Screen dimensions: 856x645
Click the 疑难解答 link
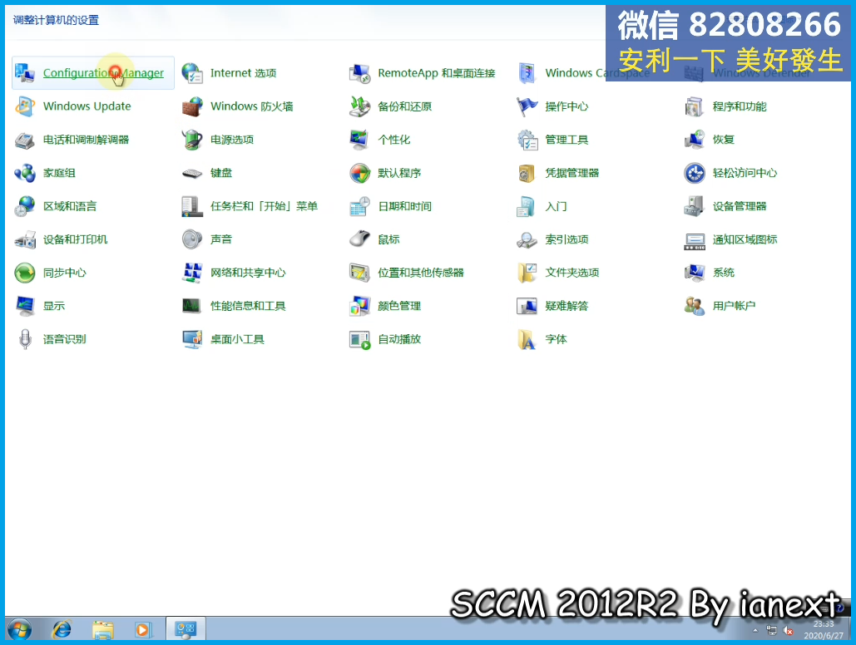567,306
